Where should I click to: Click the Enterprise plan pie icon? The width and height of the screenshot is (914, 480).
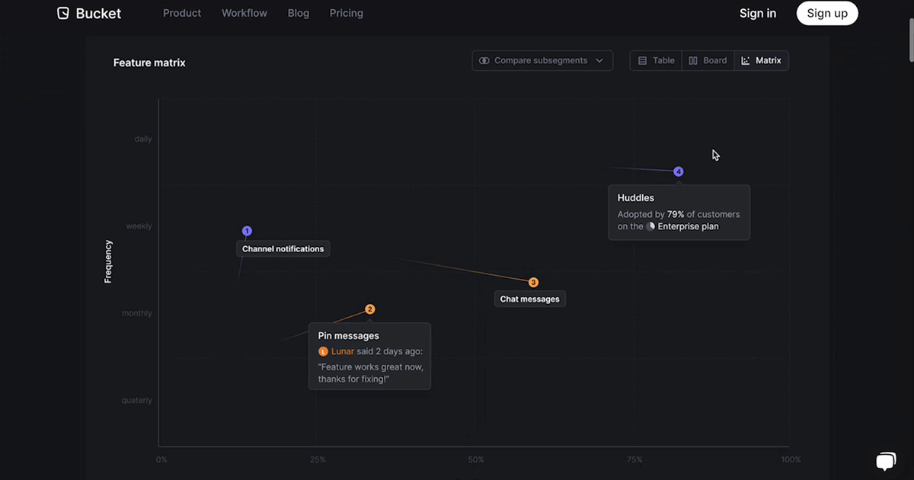[650, 226]
